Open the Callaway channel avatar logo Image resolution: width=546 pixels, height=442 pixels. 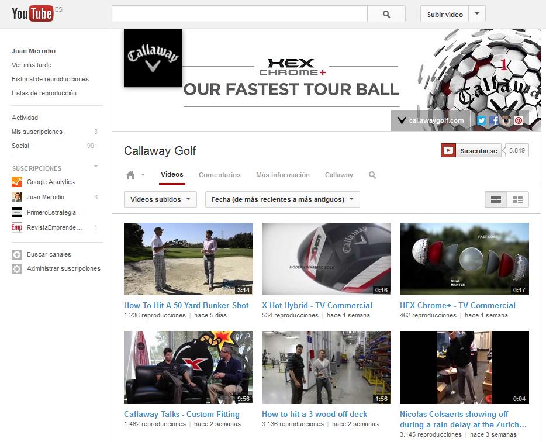tap(153, 58)
